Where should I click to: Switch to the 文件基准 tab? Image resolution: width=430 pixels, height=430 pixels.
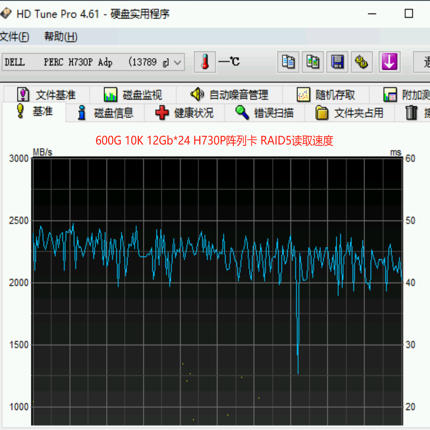tap(47, 95)
